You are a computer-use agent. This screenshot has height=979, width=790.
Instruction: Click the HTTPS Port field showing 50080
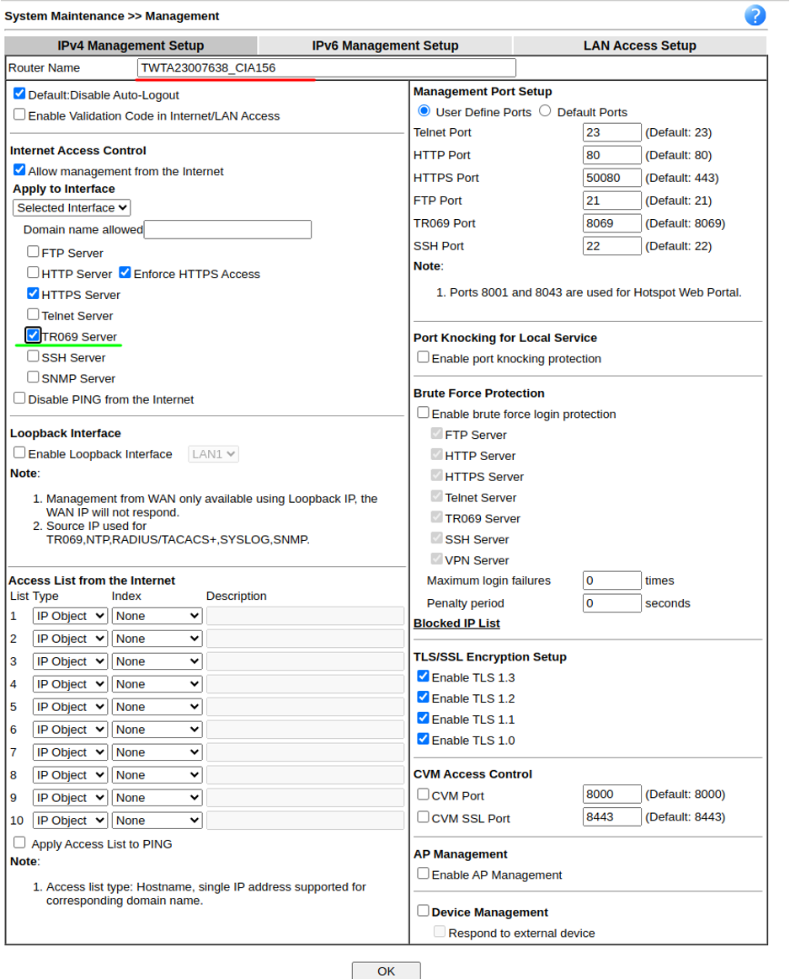(611, 178)
